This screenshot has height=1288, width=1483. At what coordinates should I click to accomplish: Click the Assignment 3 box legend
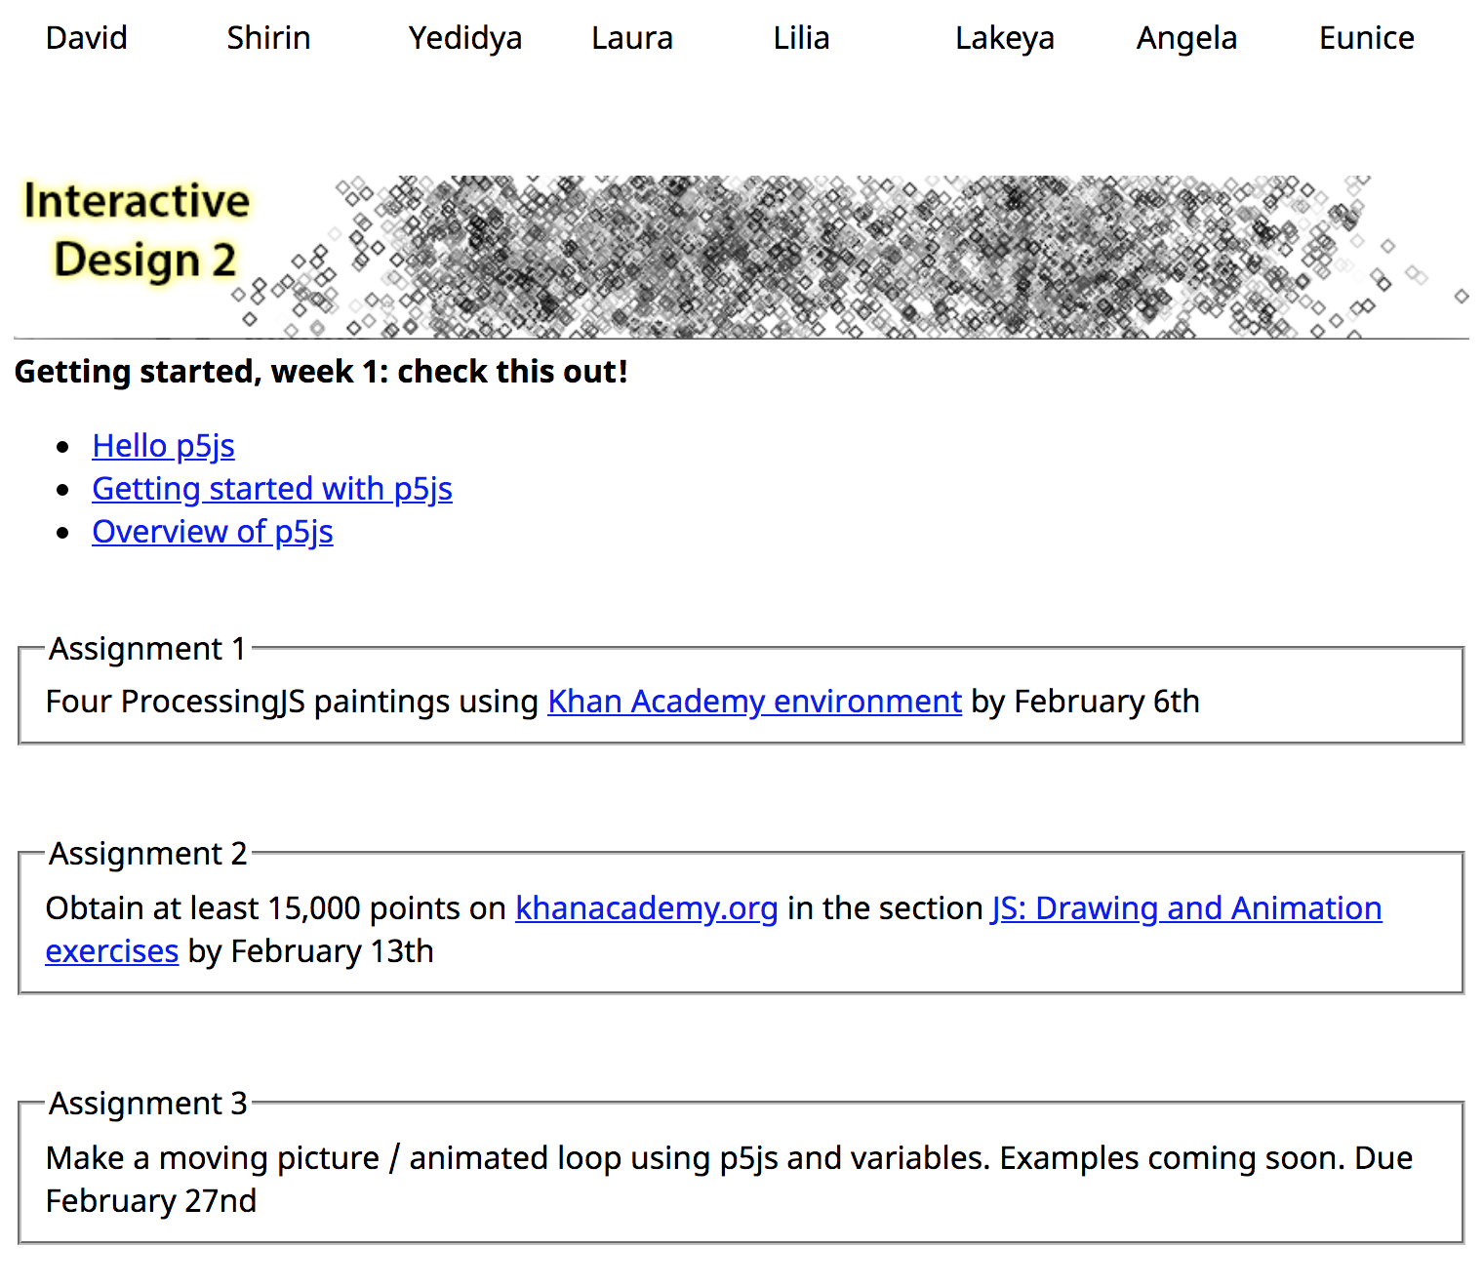147,1104
